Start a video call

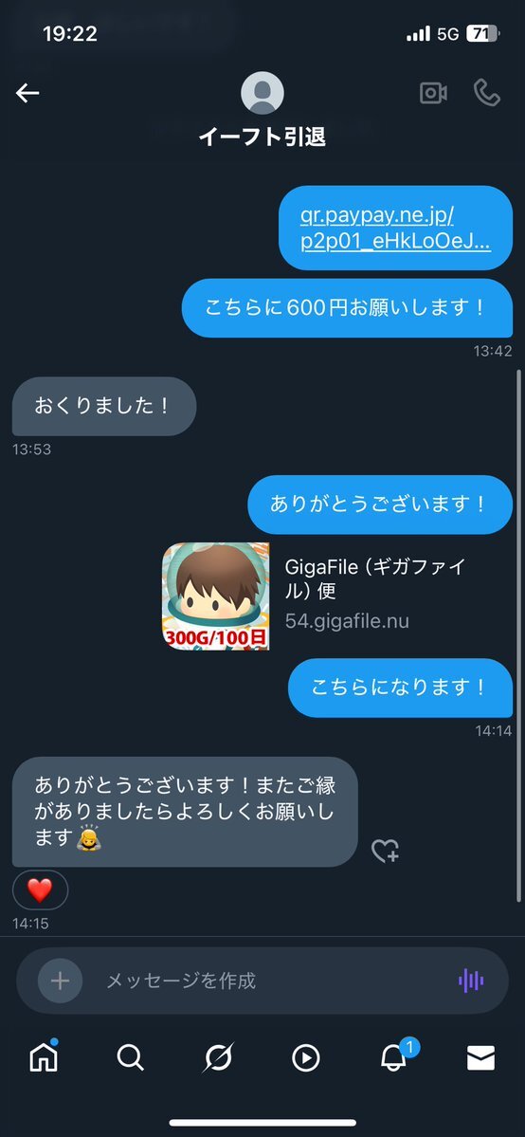[x=433, y=93]
